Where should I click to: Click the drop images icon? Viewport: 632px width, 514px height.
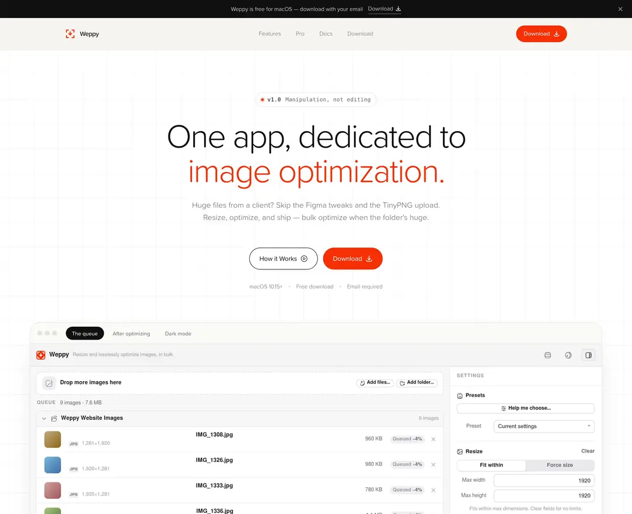click(49, 383)
